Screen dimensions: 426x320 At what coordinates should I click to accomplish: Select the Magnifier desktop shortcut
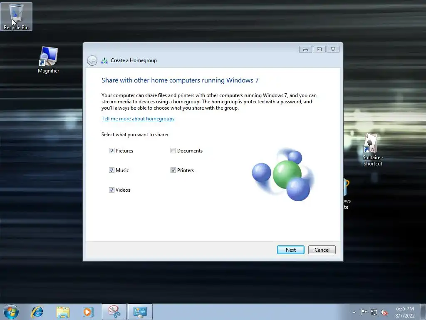click(x=48, y=60)
